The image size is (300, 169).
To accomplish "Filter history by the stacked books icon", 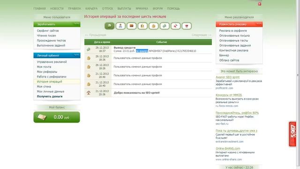I will coord(142,26).
